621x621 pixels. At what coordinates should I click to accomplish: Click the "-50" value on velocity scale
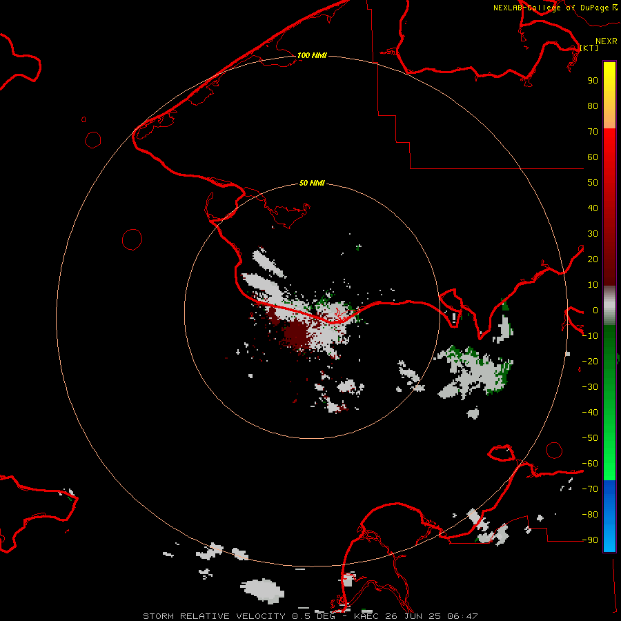[590, 438]
